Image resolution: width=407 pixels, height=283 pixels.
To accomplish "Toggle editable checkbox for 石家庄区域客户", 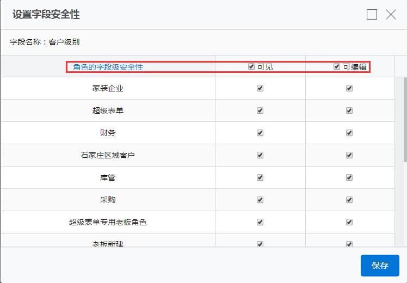I will (x=349, y=155).
